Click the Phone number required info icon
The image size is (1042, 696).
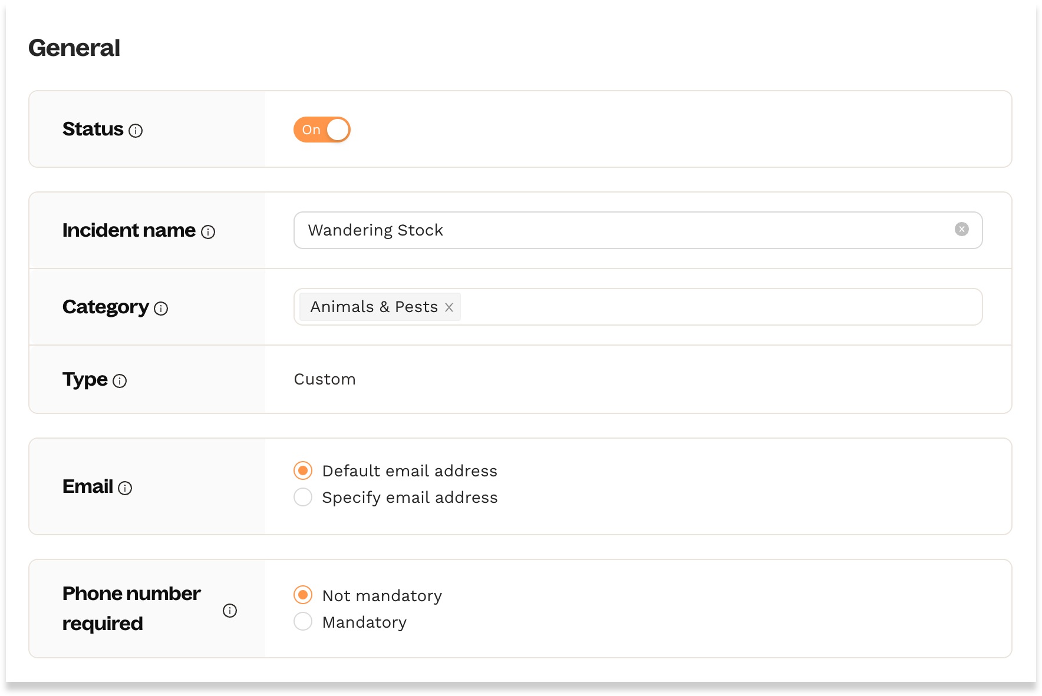pos(230,611)
